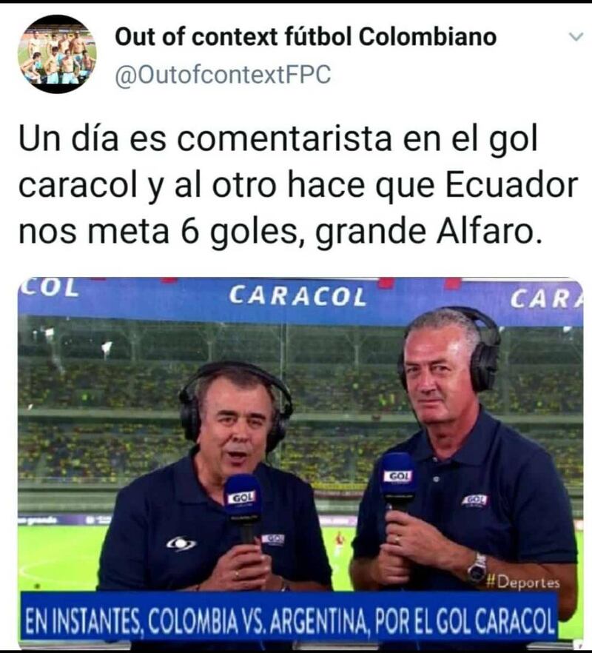Click the #Deportes hashtag watermark
Screen dimensions: 592x653
click(523, 582)
